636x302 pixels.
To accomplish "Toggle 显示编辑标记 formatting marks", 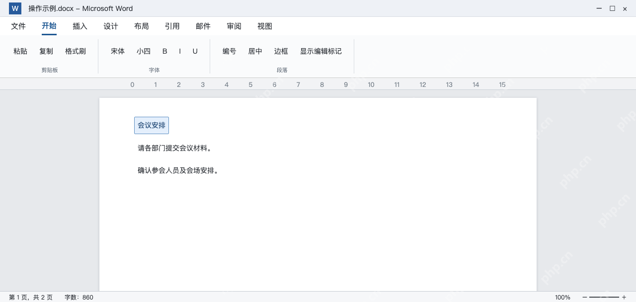I will pos(321,51).
